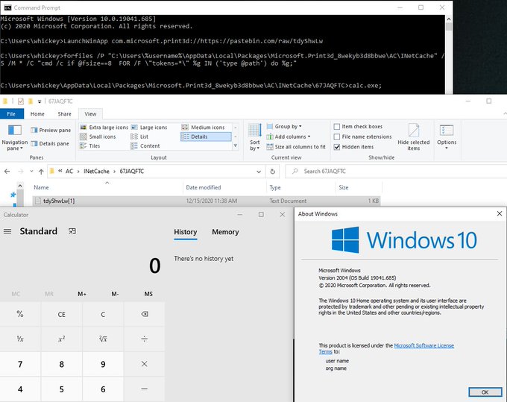
Task: Click the multiply operator key
Action: [145, 364]
